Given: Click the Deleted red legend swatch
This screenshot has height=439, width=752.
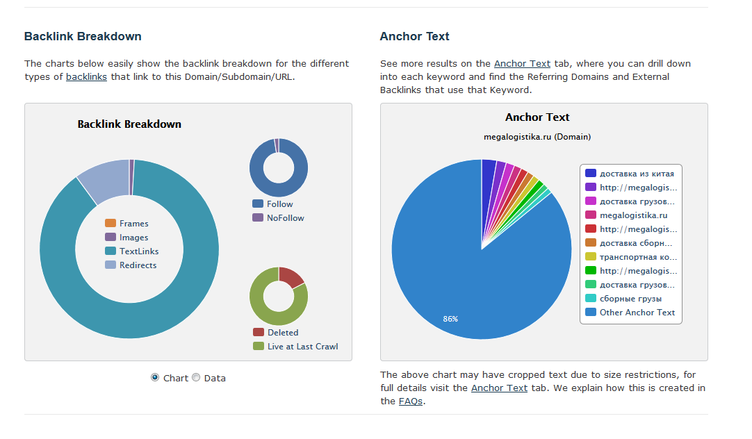Looking at the screenshot, I should tap(259, 333).
